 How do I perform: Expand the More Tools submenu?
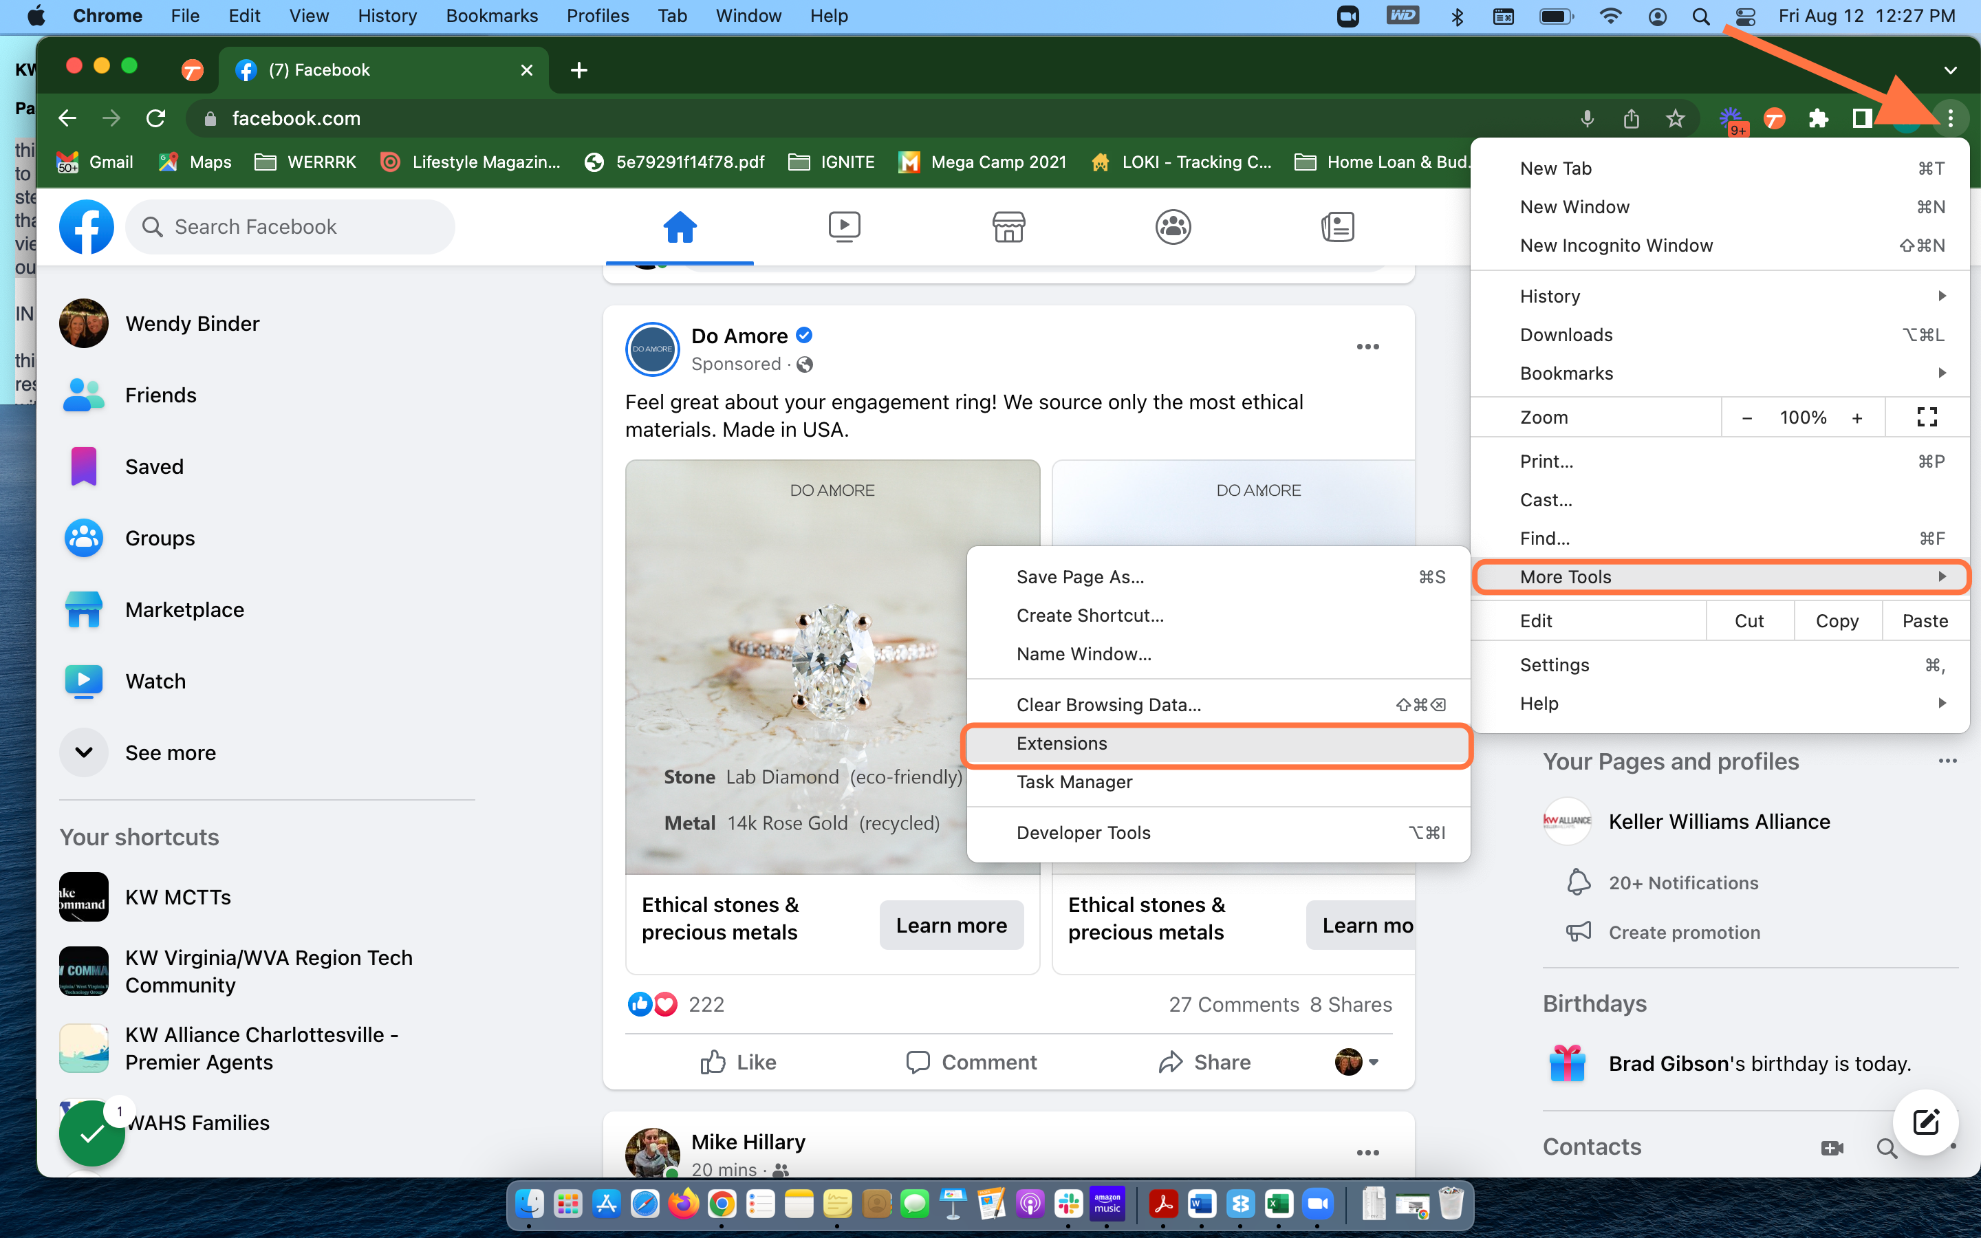(x=1720, y=576)
